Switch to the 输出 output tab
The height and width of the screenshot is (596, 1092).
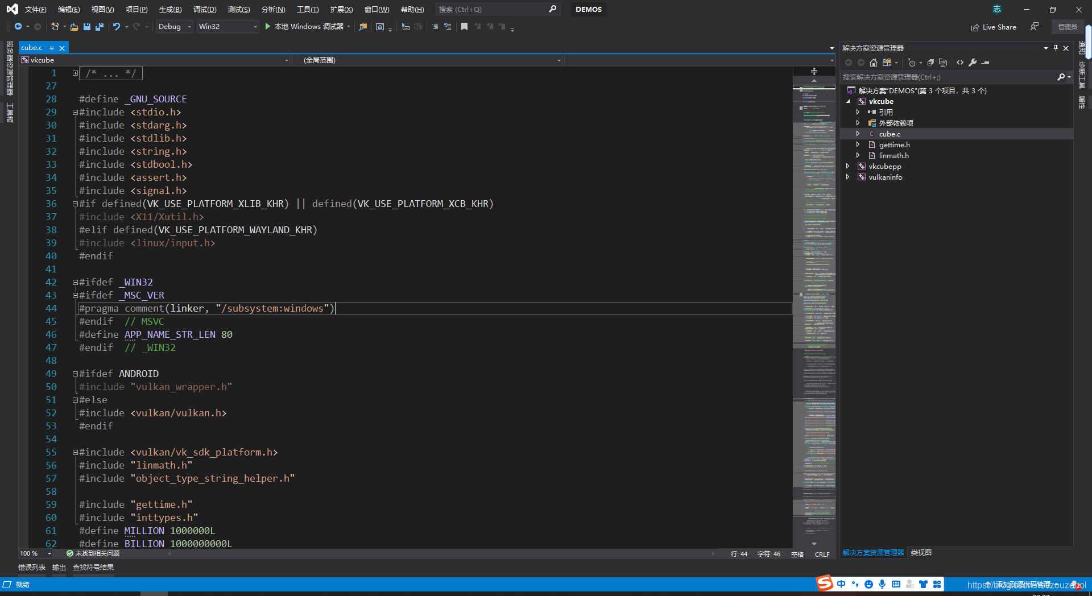59,568
